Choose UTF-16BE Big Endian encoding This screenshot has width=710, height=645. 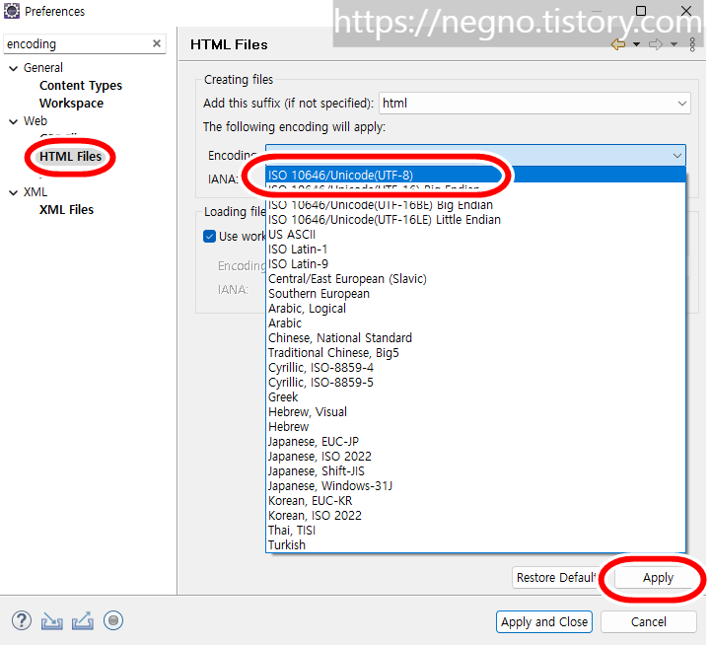click(475, 205)
